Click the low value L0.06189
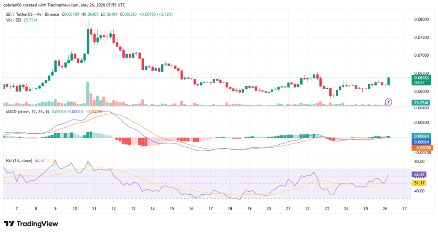Screen dimensions: 438x234 pyautogui.click(x=109, y=14)
